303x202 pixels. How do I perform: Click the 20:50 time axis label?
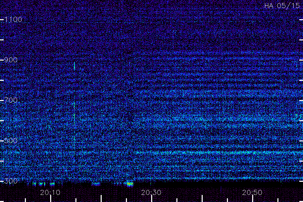252,193
